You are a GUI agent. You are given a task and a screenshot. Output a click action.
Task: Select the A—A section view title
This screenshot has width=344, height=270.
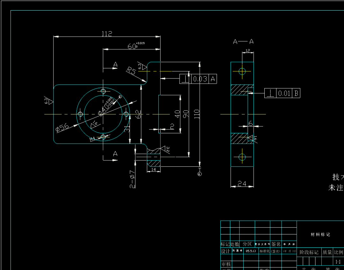click(243, 42)
